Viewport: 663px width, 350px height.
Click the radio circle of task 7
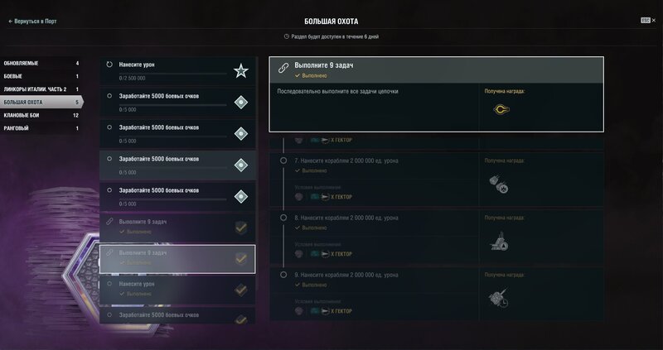point(283,161)
